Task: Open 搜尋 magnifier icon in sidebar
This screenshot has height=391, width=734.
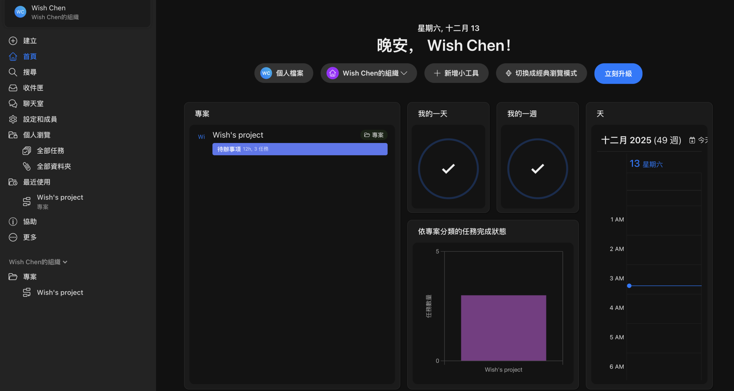Action: click(x=13, y=72)
